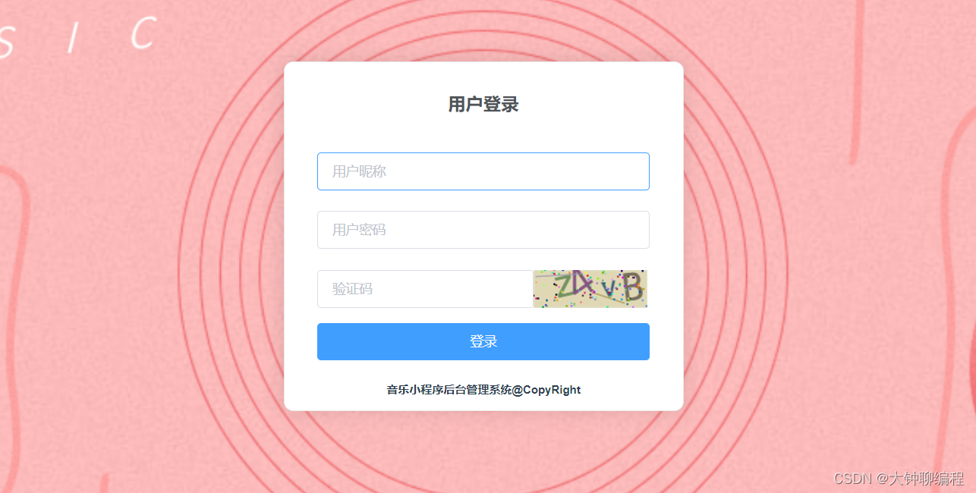Activate the 验证码 captcha input box
976x493 pixels.
pos(425,289)
